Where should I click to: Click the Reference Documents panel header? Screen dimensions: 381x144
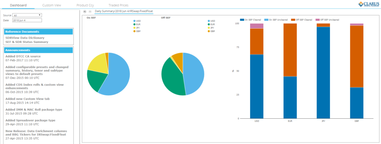click(38, 32)
